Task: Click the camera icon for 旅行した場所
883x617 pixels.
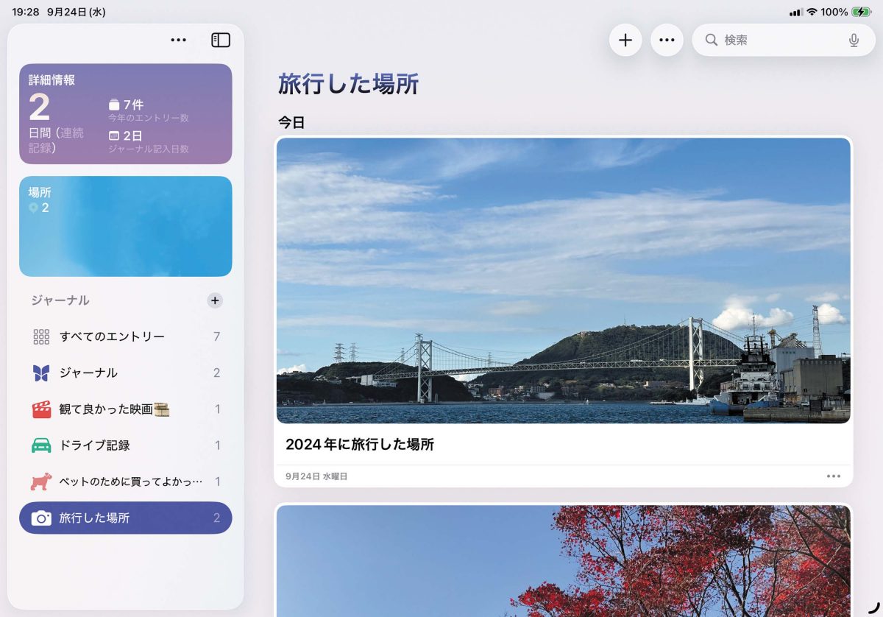Action: 41,518
